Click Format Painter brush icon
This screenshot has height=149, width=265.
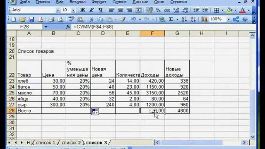123,19
